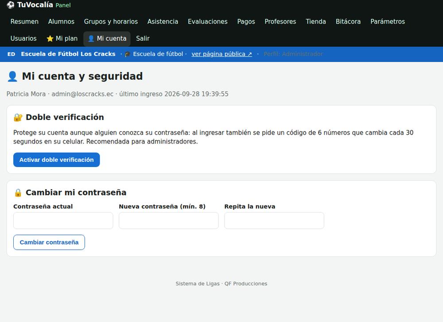The width and height of the screenshot is (443, 322).
Task: Click the user icon beside page heading
Action: pos(12,76)
